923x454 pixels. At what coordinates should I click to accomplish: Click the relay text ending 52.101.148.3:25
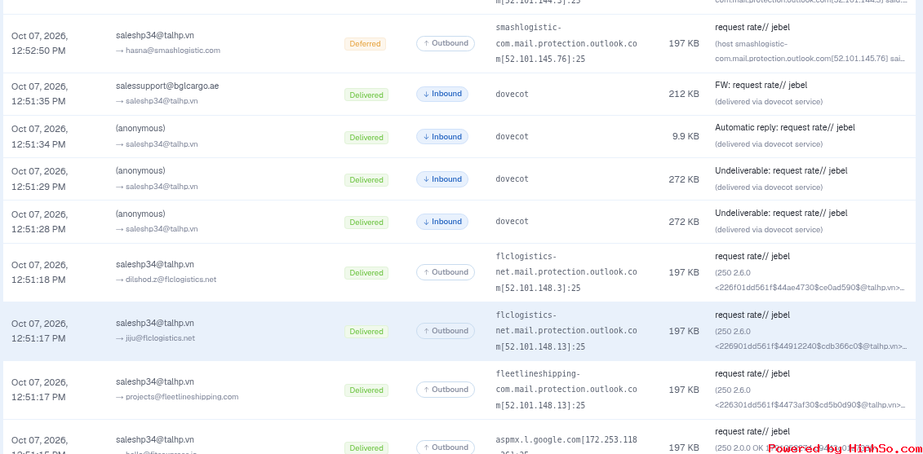(x=566, y=272)
